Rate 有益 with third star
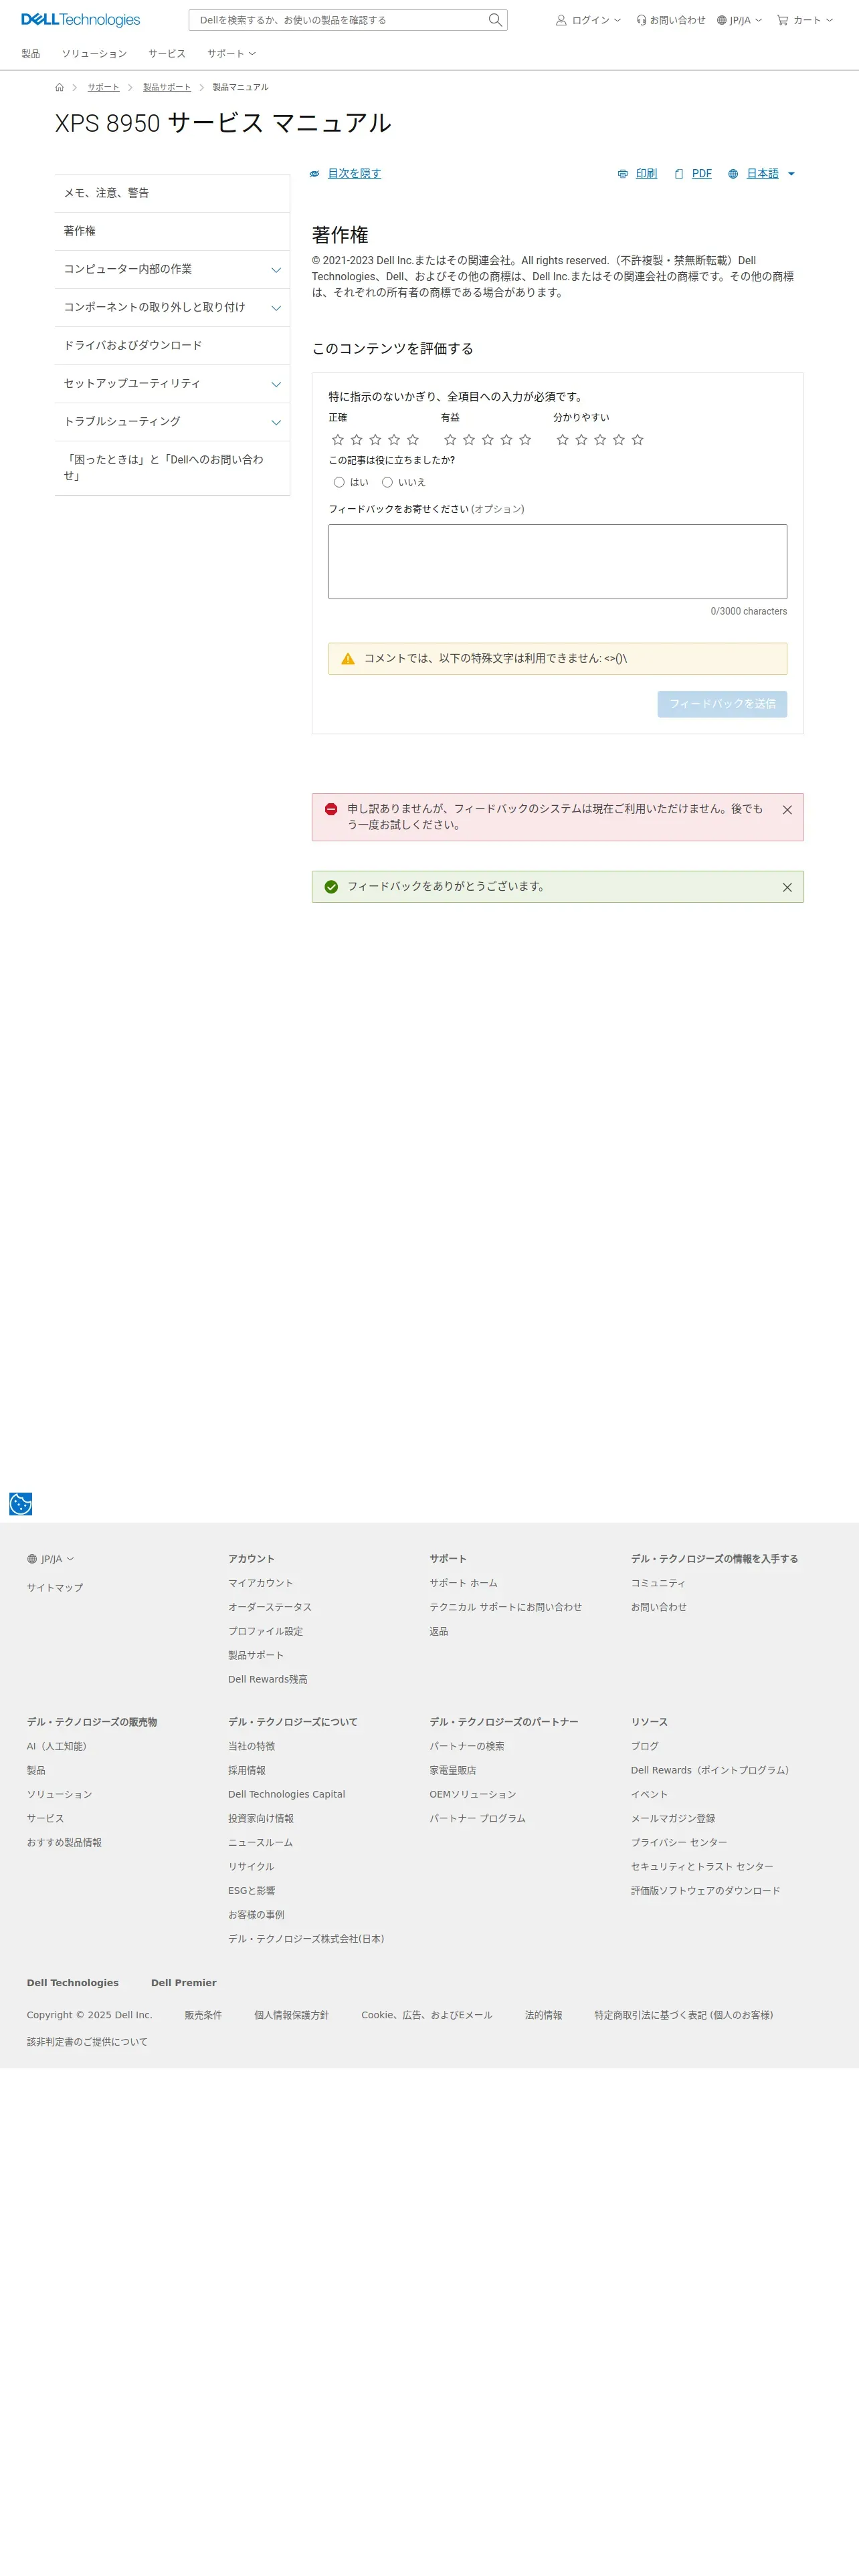859x2576 pixels. (x=488, y=440)
